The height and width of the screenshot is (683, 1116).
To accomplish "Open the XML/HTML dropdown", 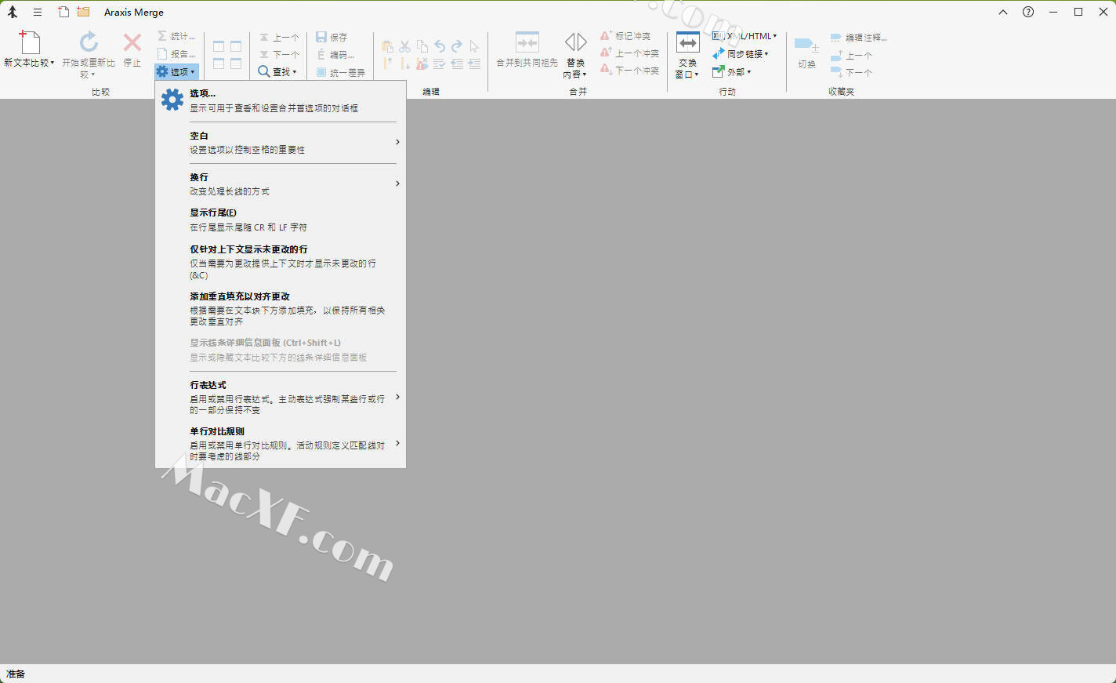I will (x=745, y=36).
